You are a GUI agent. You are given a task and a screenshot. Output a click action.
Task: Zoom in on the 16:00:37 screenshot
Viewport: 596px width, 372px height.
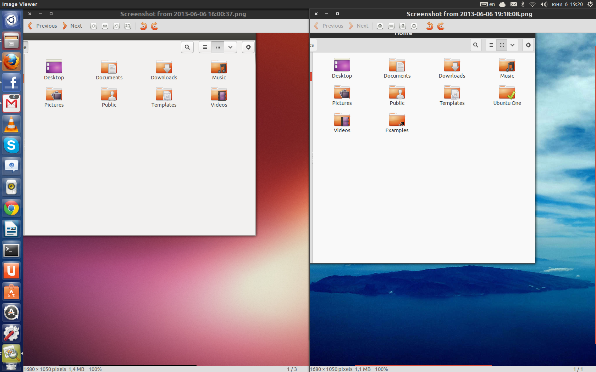point(94,26)
